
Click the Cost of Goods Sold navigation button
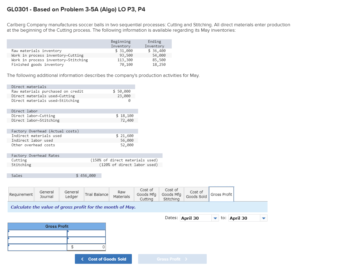pyautogui.click(x=103, y=259)
